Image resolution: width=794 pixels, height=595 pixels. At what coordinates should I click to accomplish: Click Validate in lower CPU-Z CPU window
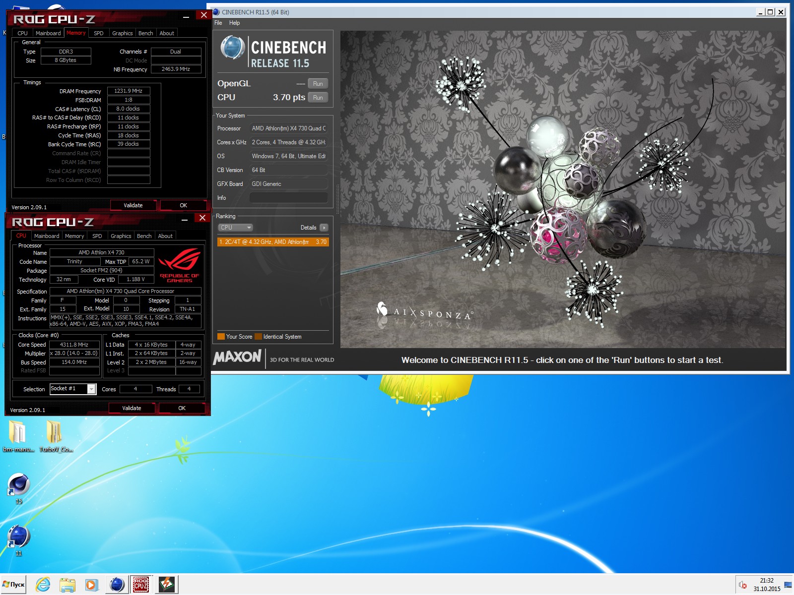[132, 408]
